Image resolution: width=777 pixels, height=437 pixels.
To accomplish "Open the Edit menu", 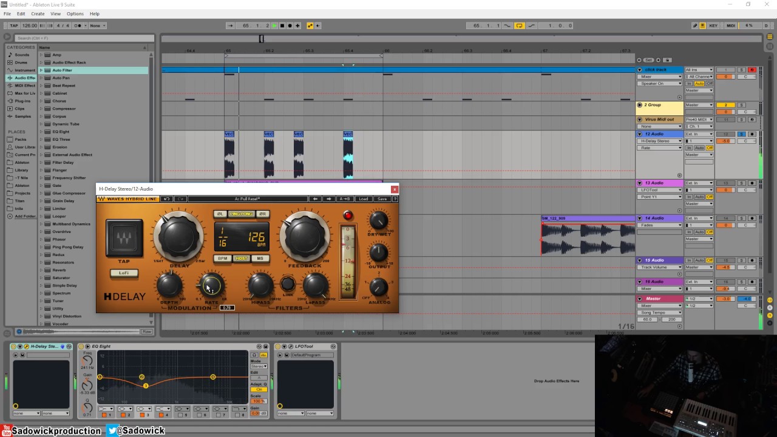I will pyautogui.click(x=21, y=13).
